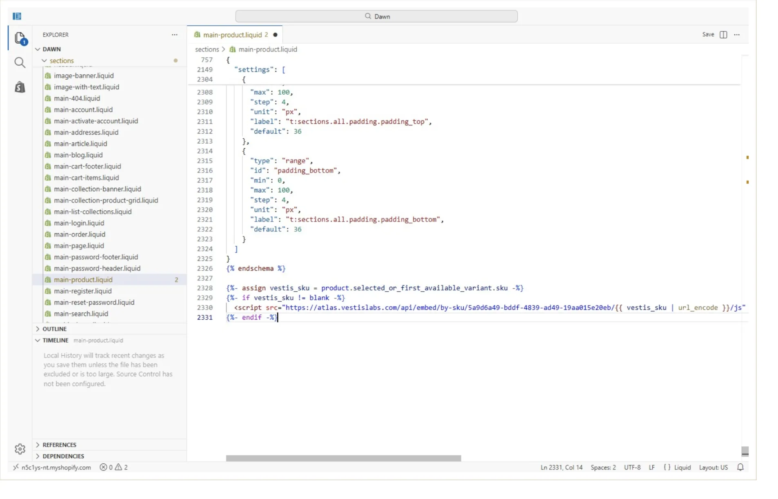Click the LF end-of-line indicator
Image resolution: width=778 pixels, height=499 pixels.
pyautogui.click(x=651, y=467)
